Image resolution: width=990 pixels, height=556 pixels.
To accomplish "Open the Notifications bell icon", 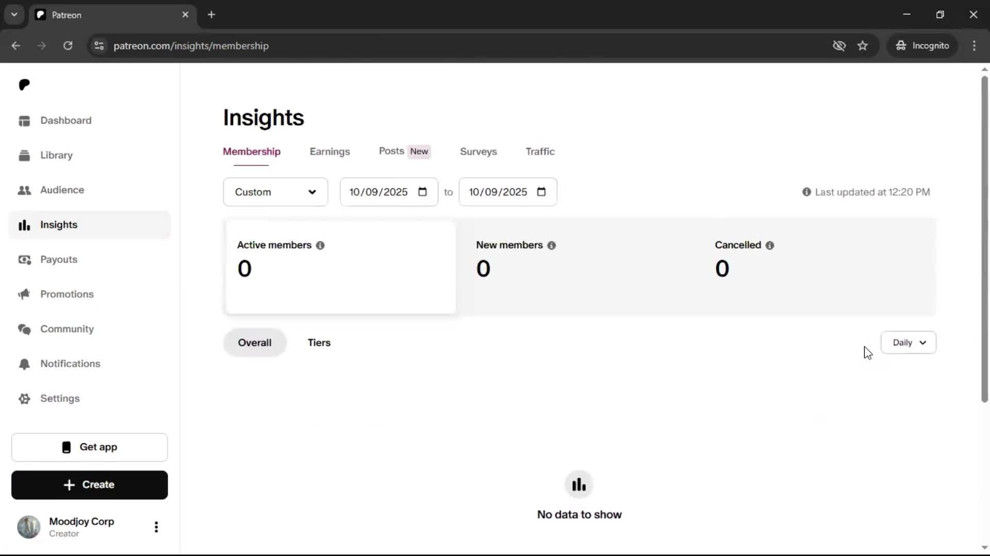I will coord(24,364).
